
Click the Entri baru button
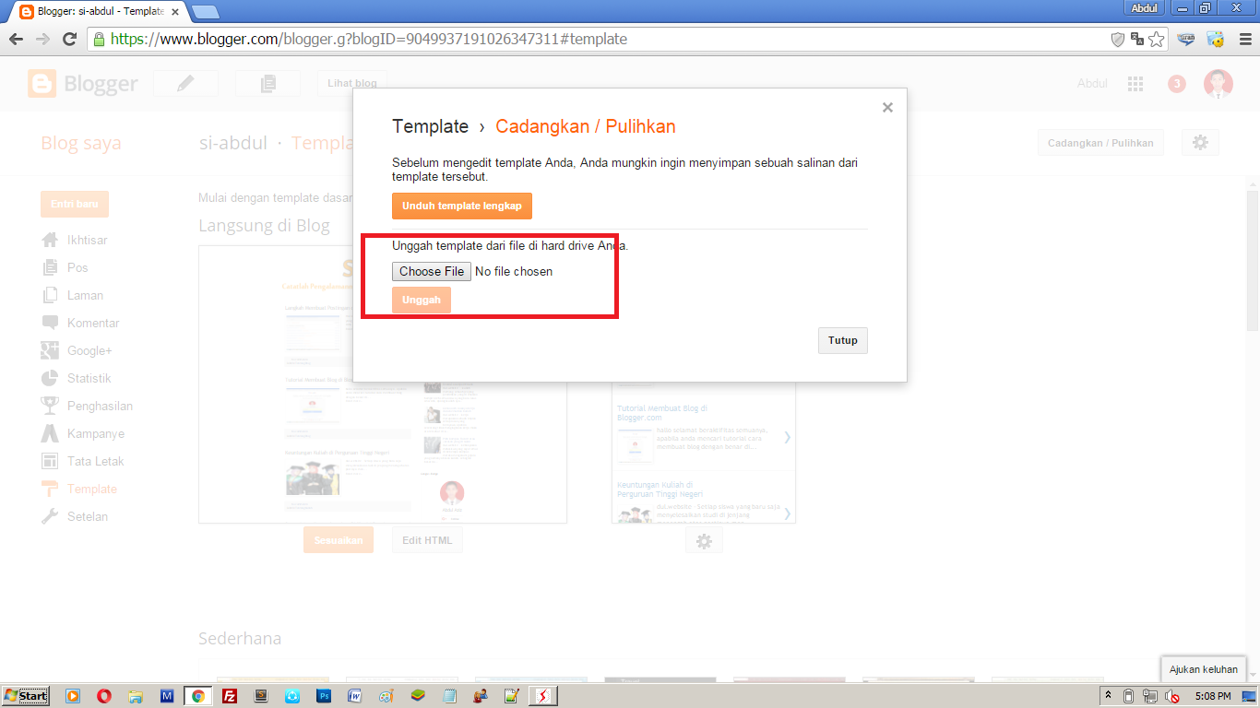click(75, 204)
